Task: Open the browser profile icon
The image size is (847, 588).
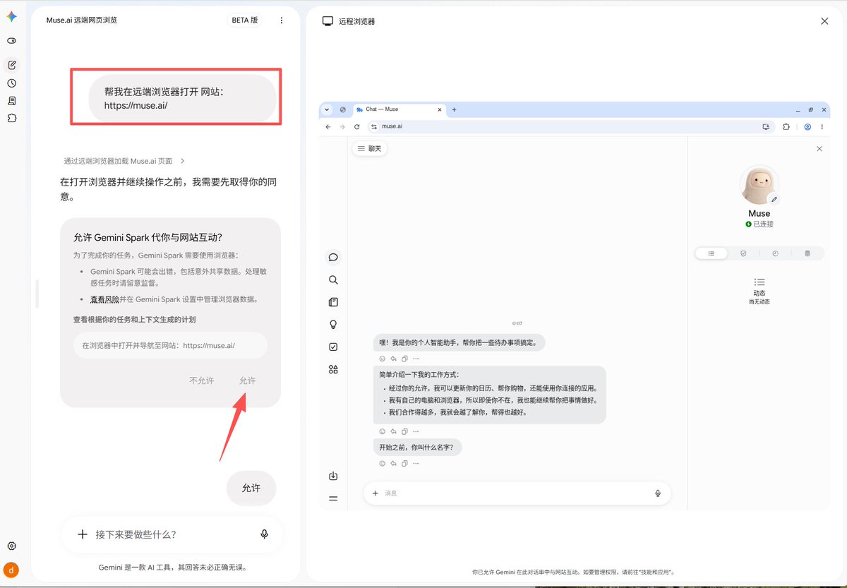Action: click(807, 126)
